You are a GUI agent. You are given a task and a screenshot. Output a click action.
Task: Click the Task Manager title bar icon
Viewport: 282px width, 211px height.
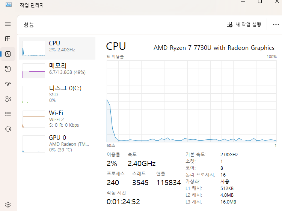pyautogui.click(x=9, y=5)
